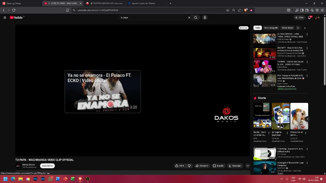Hide end screen with the Ocultar toggle
Screen dimensions: 326x183
pyautogui.click(x=243, y=28)
